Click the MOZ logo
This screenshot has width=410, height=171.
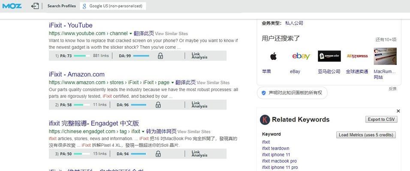coord(12,6)
